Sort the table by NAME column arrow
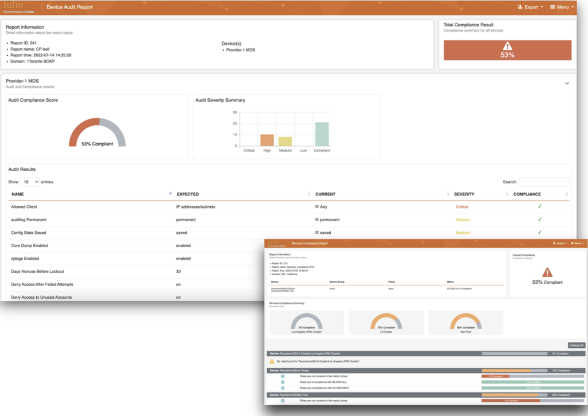The height and width of the screenshot is (416, 588). (x=163, y=194)
